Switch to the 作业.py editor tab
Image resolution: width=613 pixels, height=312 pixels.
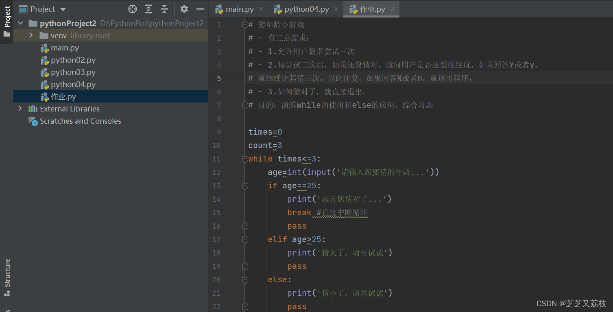point(371,9)
